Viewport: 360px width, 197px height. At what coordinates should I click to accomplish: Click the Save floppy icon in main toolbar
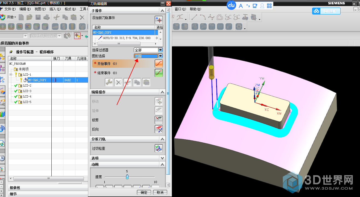(x=38, y=17)
